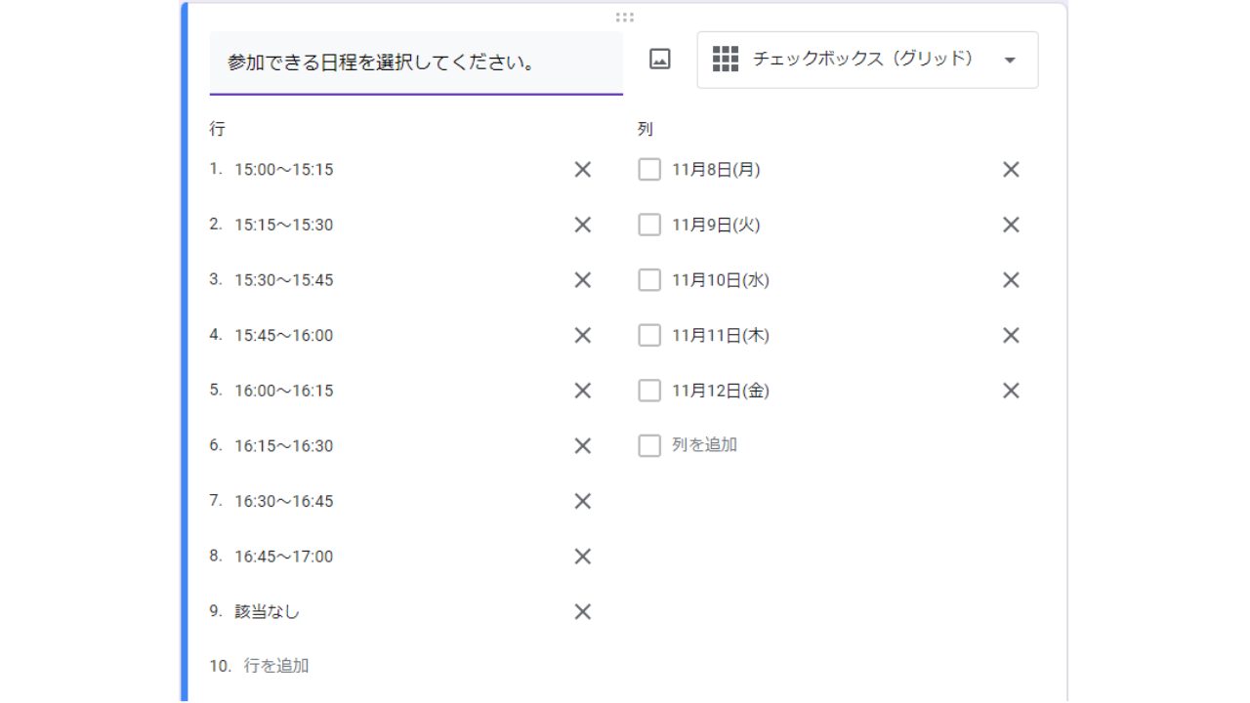Remove the 16:15～16:30 row
The width and height of the screenshot is (1250, 703).
point(583,446)
